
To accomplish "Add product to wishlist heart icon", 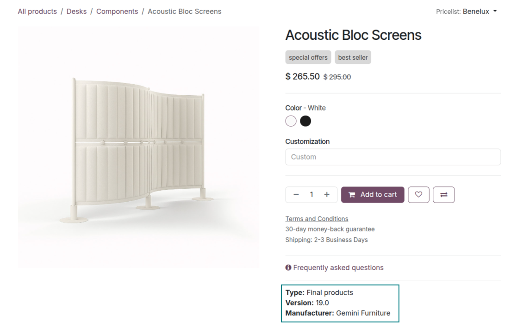I will 418,195.
